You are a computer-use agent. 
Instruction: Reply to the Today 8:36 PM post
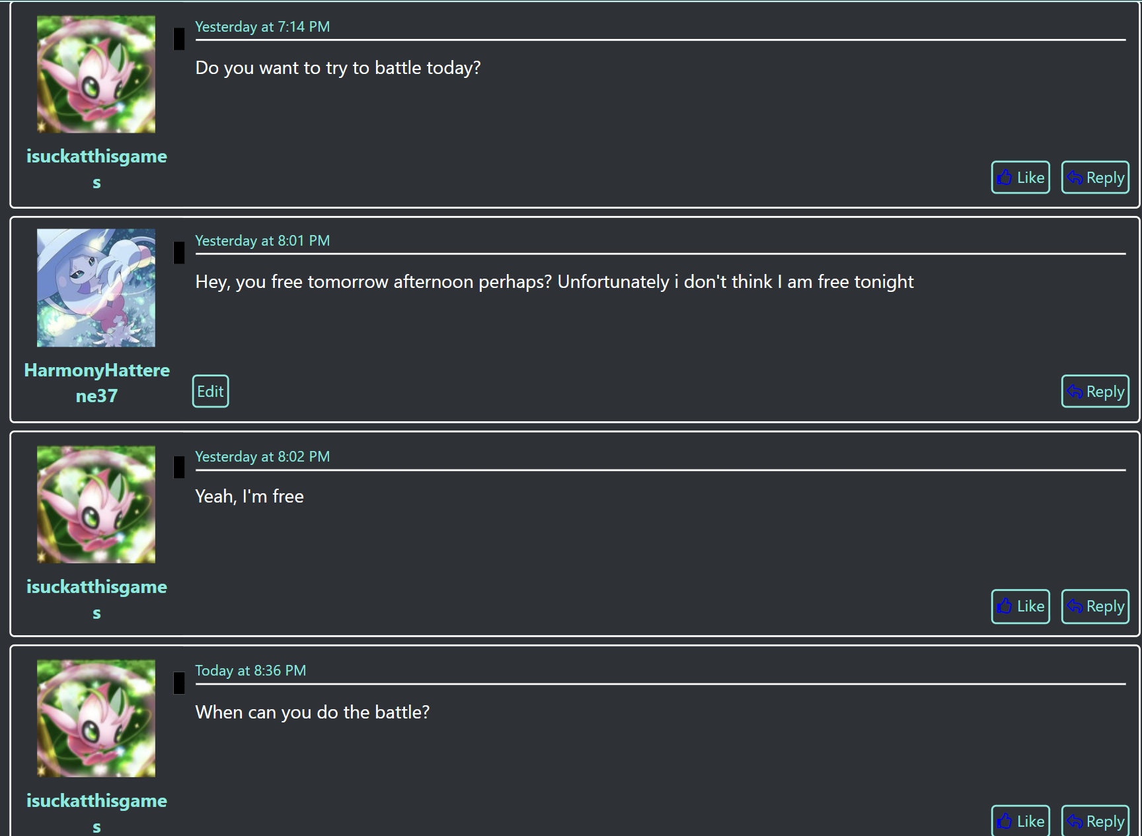(1095, 821)
